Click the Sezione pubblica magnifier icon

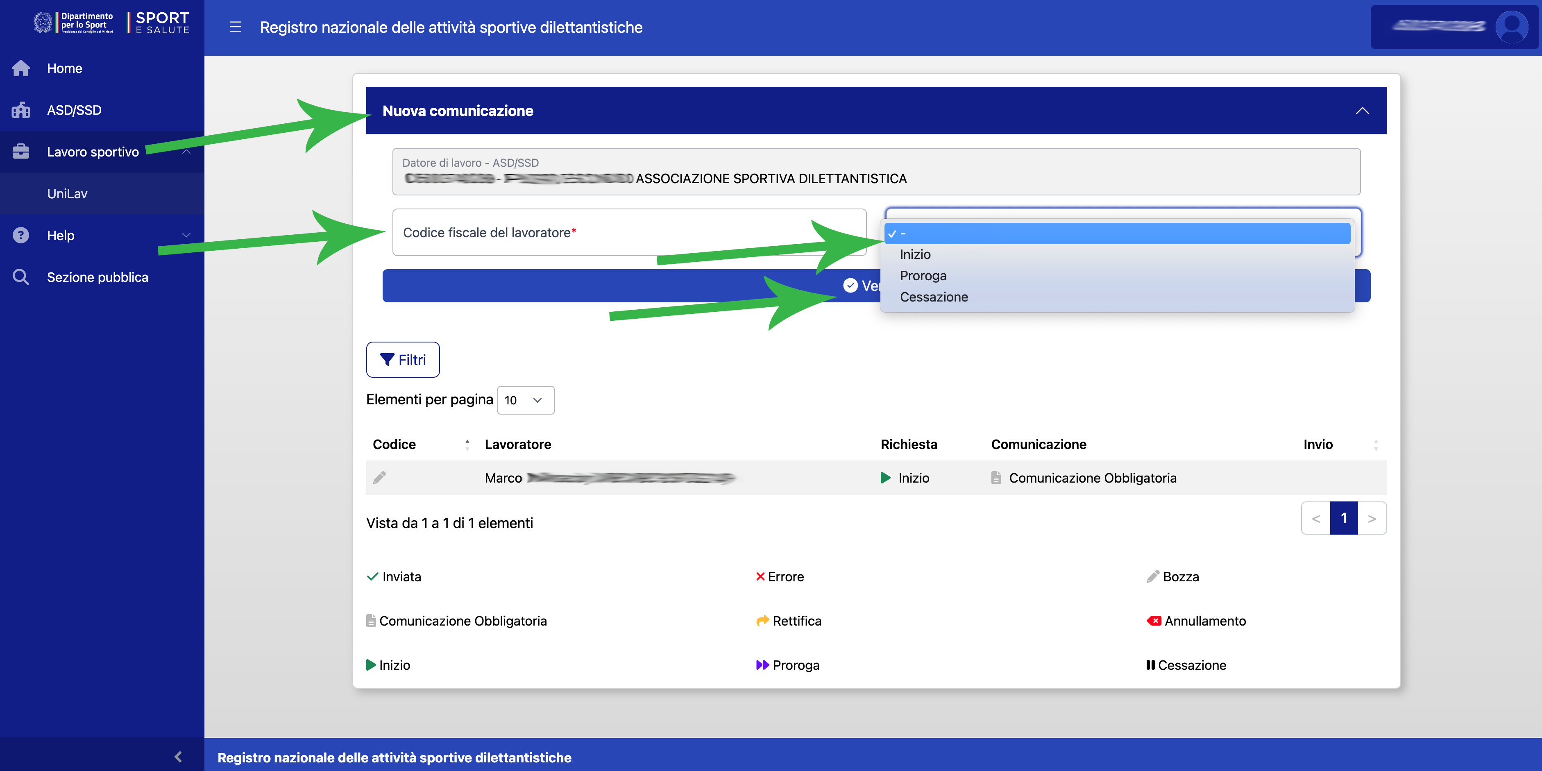pyautogui.click(x=21, y=277)
